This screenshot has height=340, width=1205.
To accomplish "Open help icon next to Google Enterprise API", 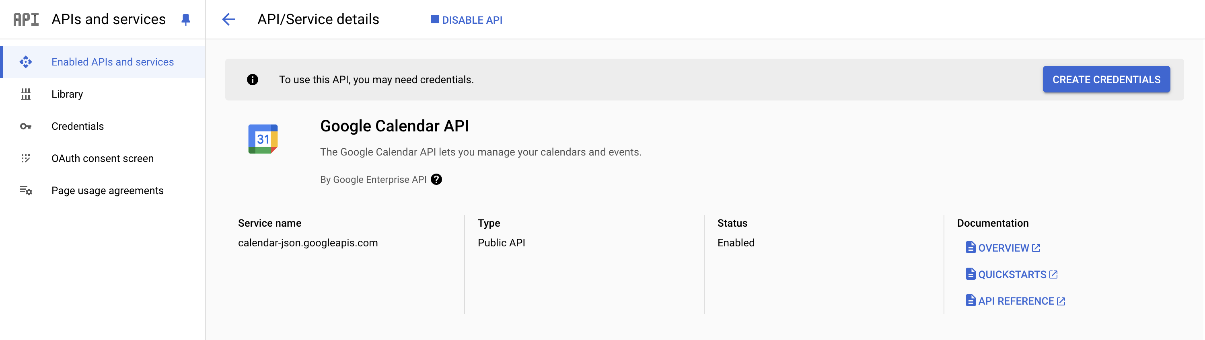I will point(436,180).
